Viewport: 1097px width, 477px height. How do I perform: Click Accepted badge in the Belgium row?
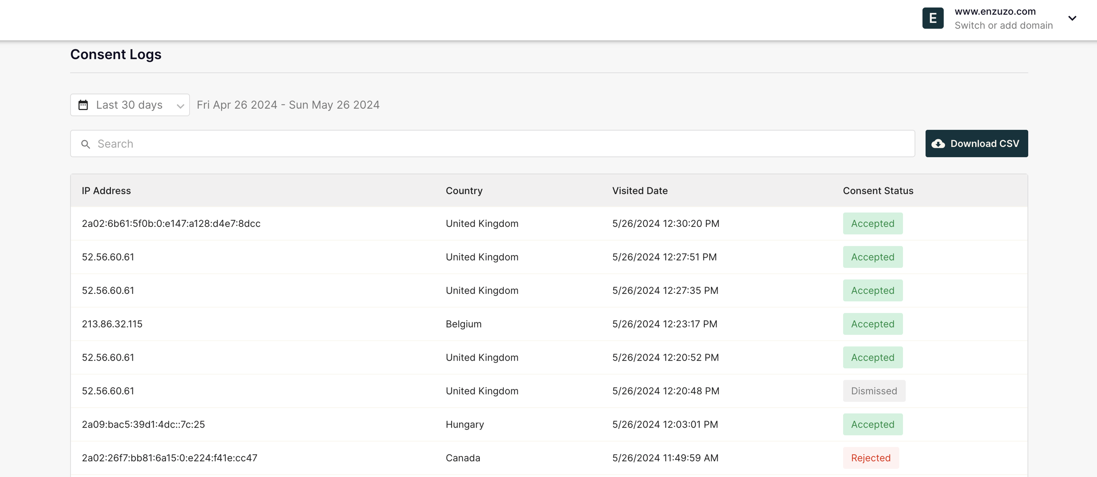point(872,324)
